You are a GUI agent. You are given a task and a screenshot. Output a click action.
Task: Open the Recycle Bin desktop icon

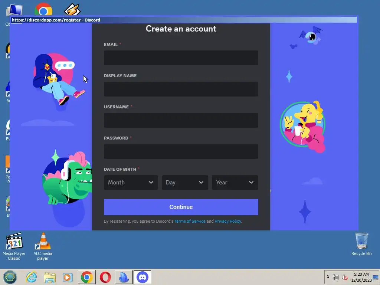tap(361, 244)
